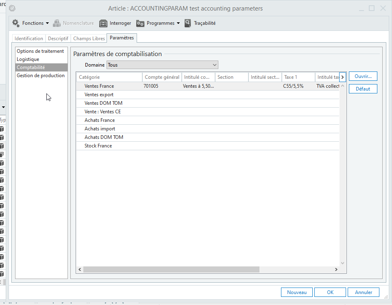Select the Ventes DOM TOM row
This screenshot has width=392, height=305.
(208, 103)
